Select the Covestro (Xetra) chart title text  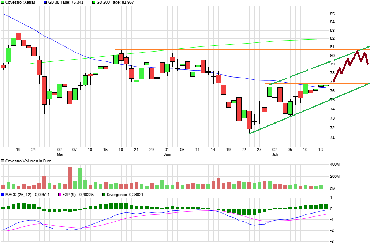click(20, 2)
